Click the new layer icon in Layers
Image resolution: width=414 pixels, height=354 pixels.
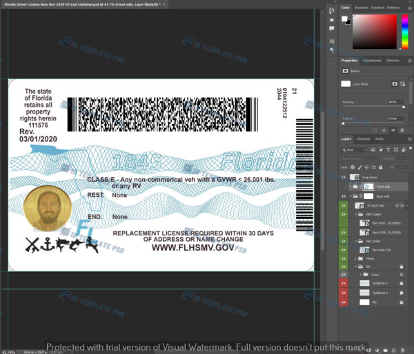click(394, 351)
